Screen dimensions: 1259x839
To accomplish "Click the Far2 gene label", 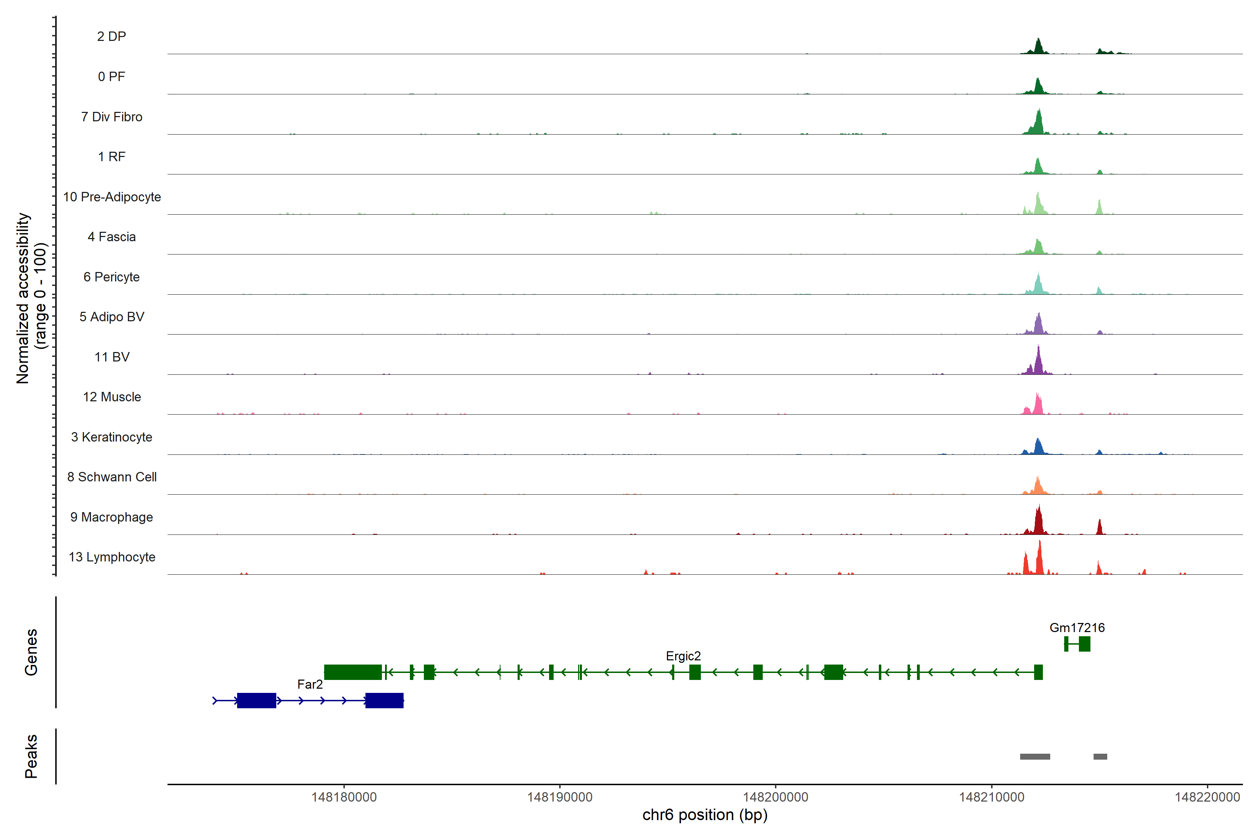I will point(310,684).
